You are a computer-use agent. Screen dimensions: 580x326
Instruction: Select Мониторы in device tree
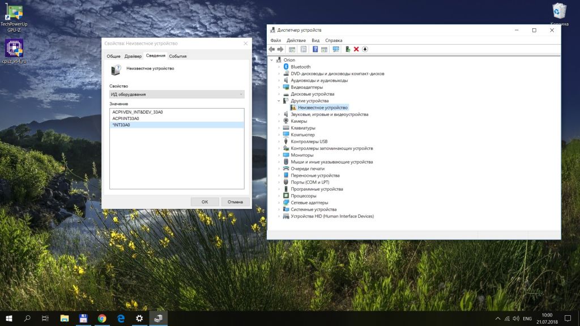coord(302,155)
